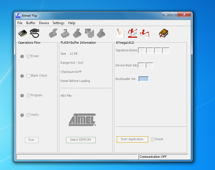This screenshot has width=215, height=170.
Task: Toggle the Verify checkbox
Action: [28, 115]
